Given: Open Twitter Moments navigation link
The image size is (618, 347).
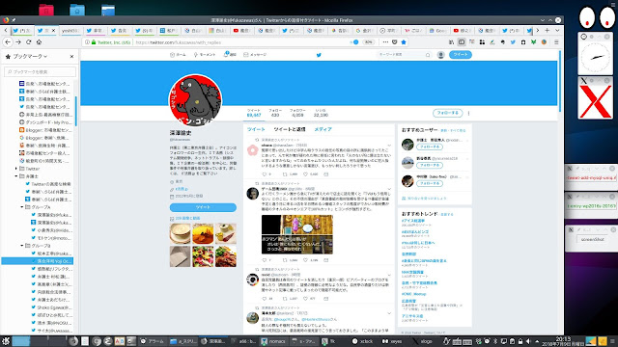Looking at the screenshot, I should tap(205, 55).
